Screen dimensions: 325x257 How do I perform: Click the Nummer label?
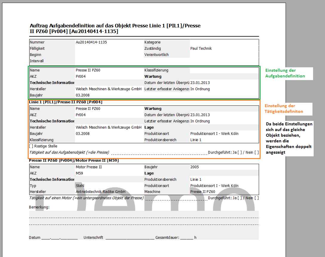coord(37,42)
